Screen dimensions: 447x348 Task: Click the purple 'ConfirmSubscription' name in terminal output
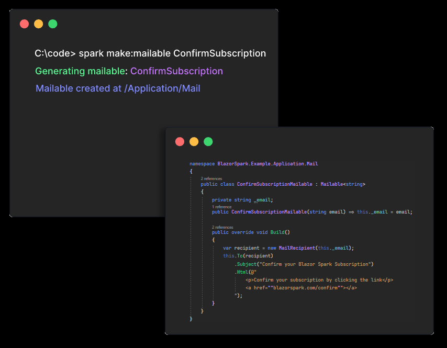click(176, 71)
